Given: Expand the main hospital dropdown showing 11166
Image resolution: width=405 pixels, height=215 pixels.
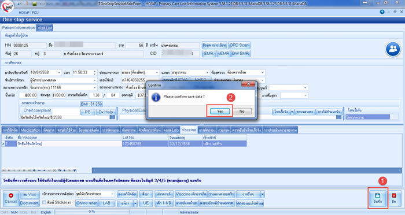Looking at the screenshot, I should coord(94,87).
